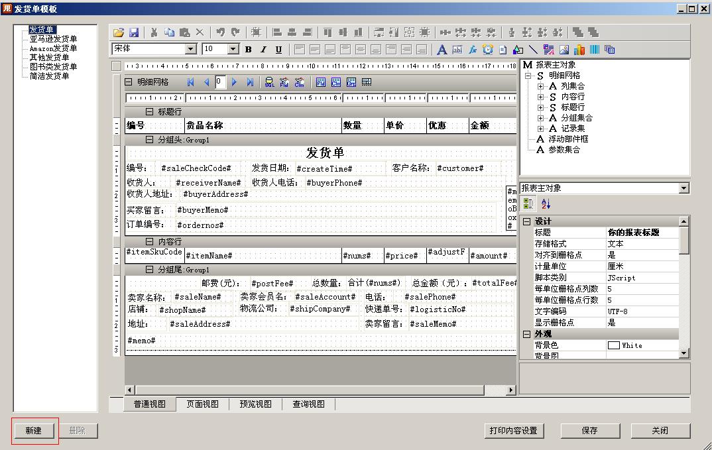
Task: Open a report file with the folder icon
Action: [119, 32]
